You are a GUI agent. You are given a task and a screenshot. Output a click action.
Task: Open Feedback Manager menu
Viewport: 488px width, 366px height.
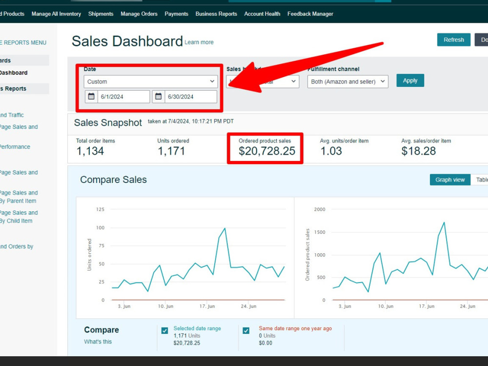pos(310,14)
